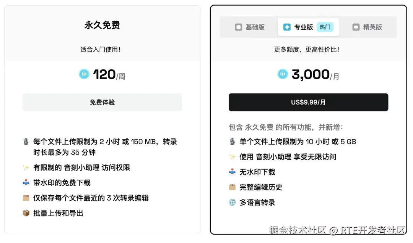Click the 免费体验 button
Screen dimensions: 413x243
(102, 102)
